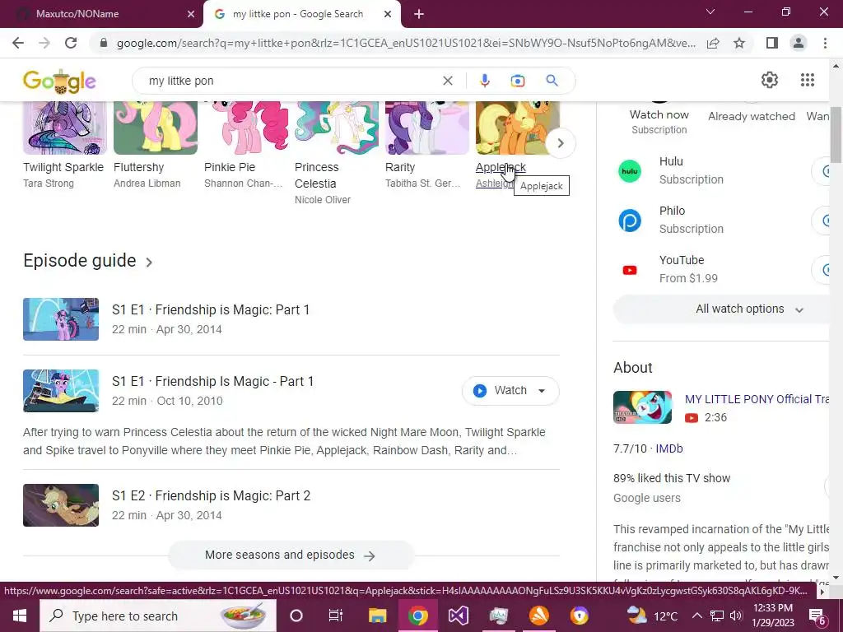Reload the page with the refresh icon
The image size is (843, 632).
(x=71, y=43)
